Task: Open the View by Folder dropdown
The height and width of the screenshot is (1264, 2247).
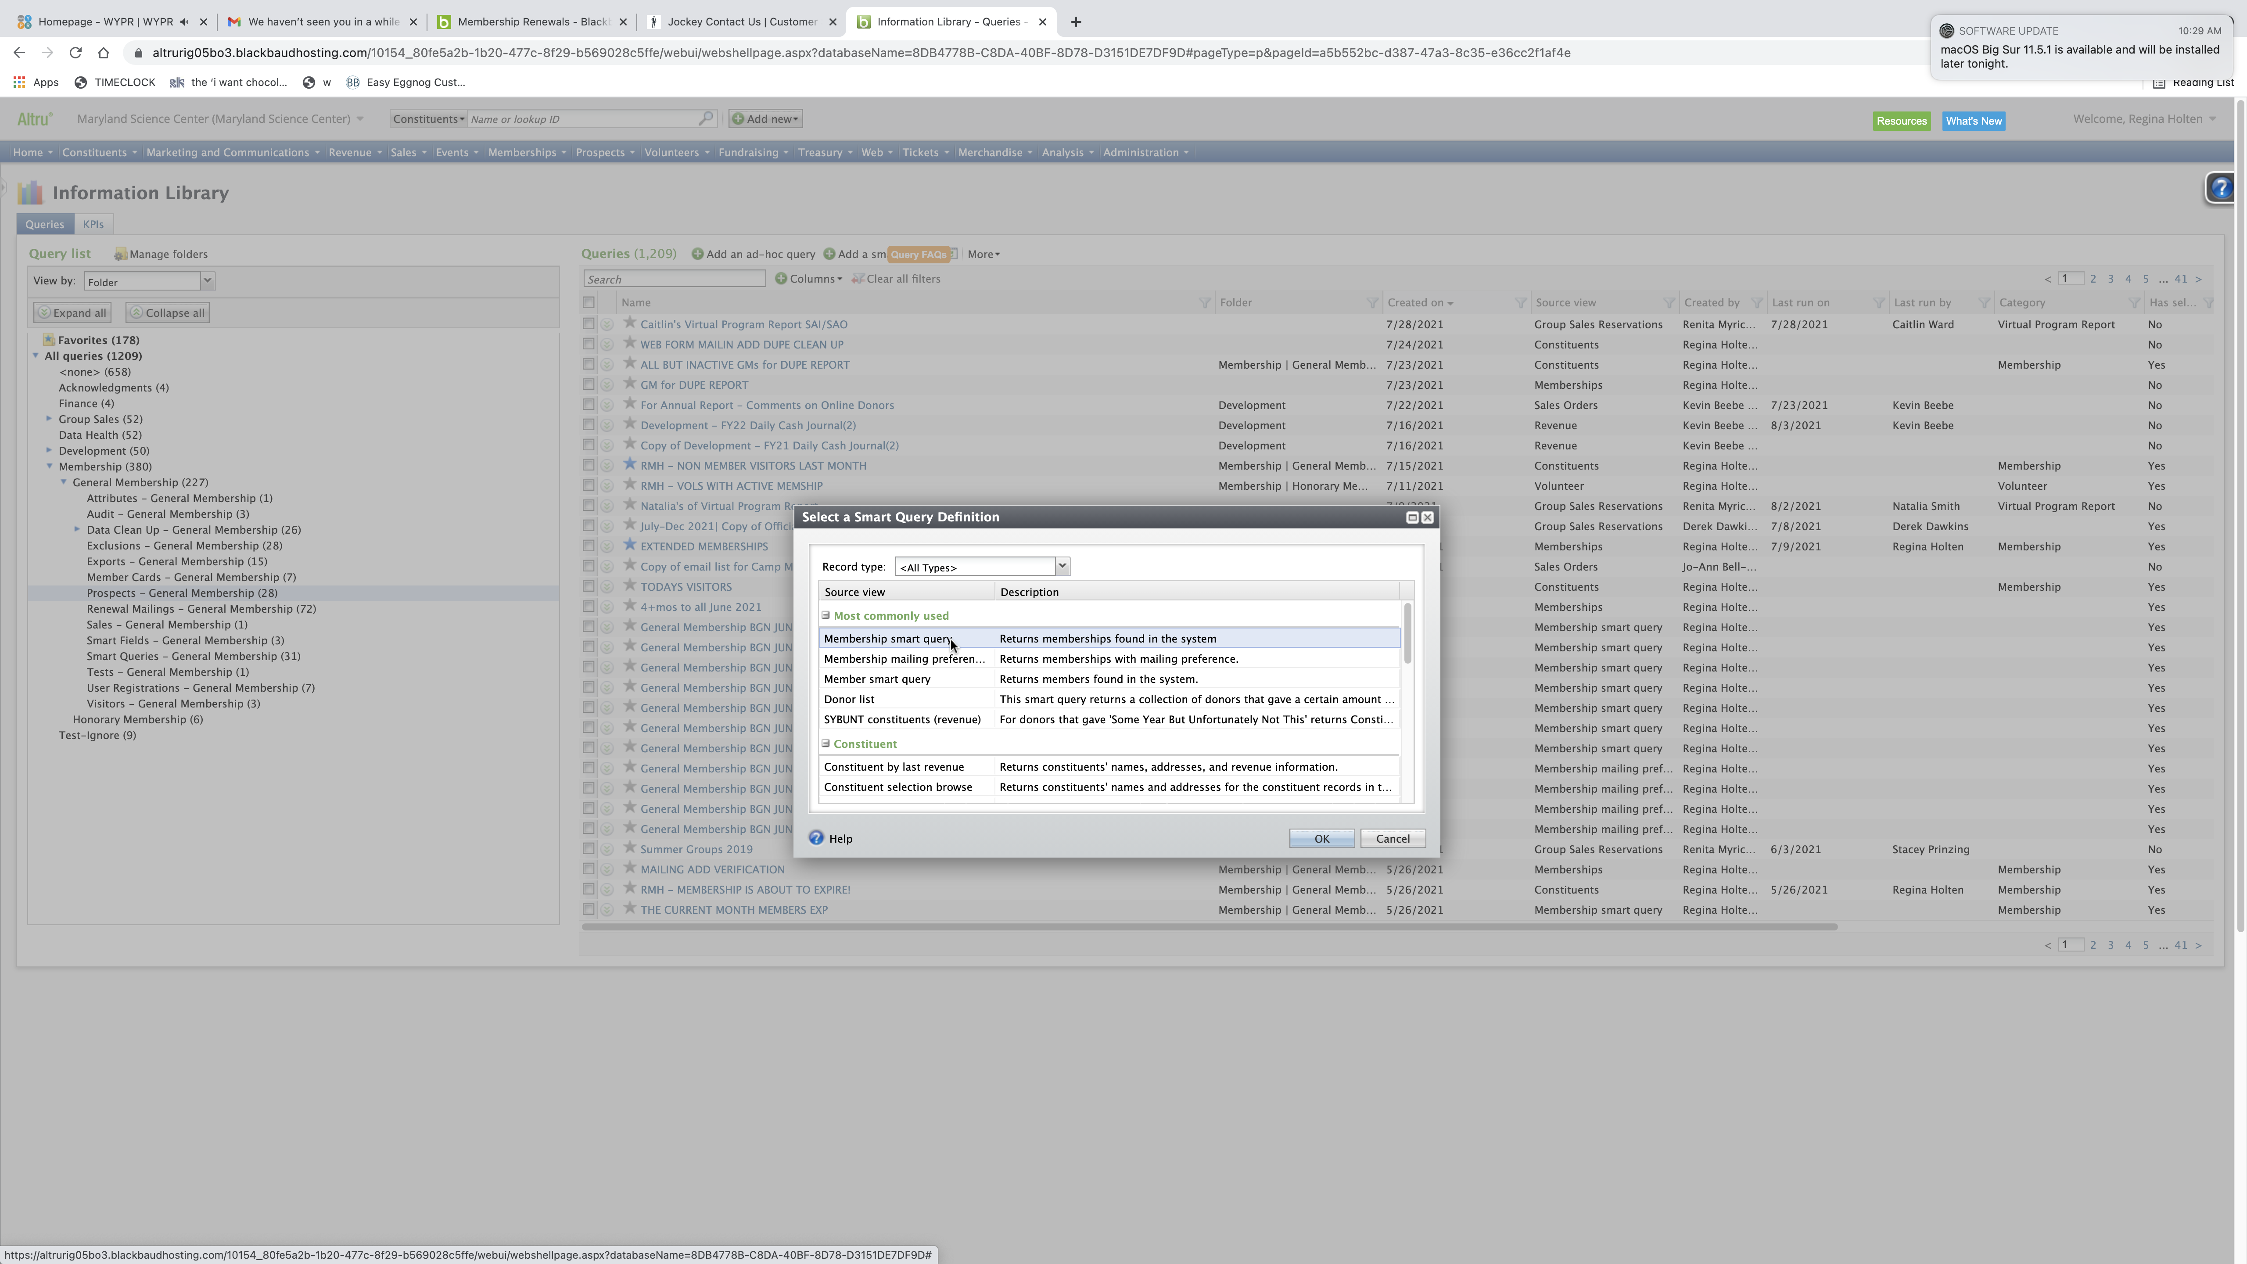Action: 207,281
